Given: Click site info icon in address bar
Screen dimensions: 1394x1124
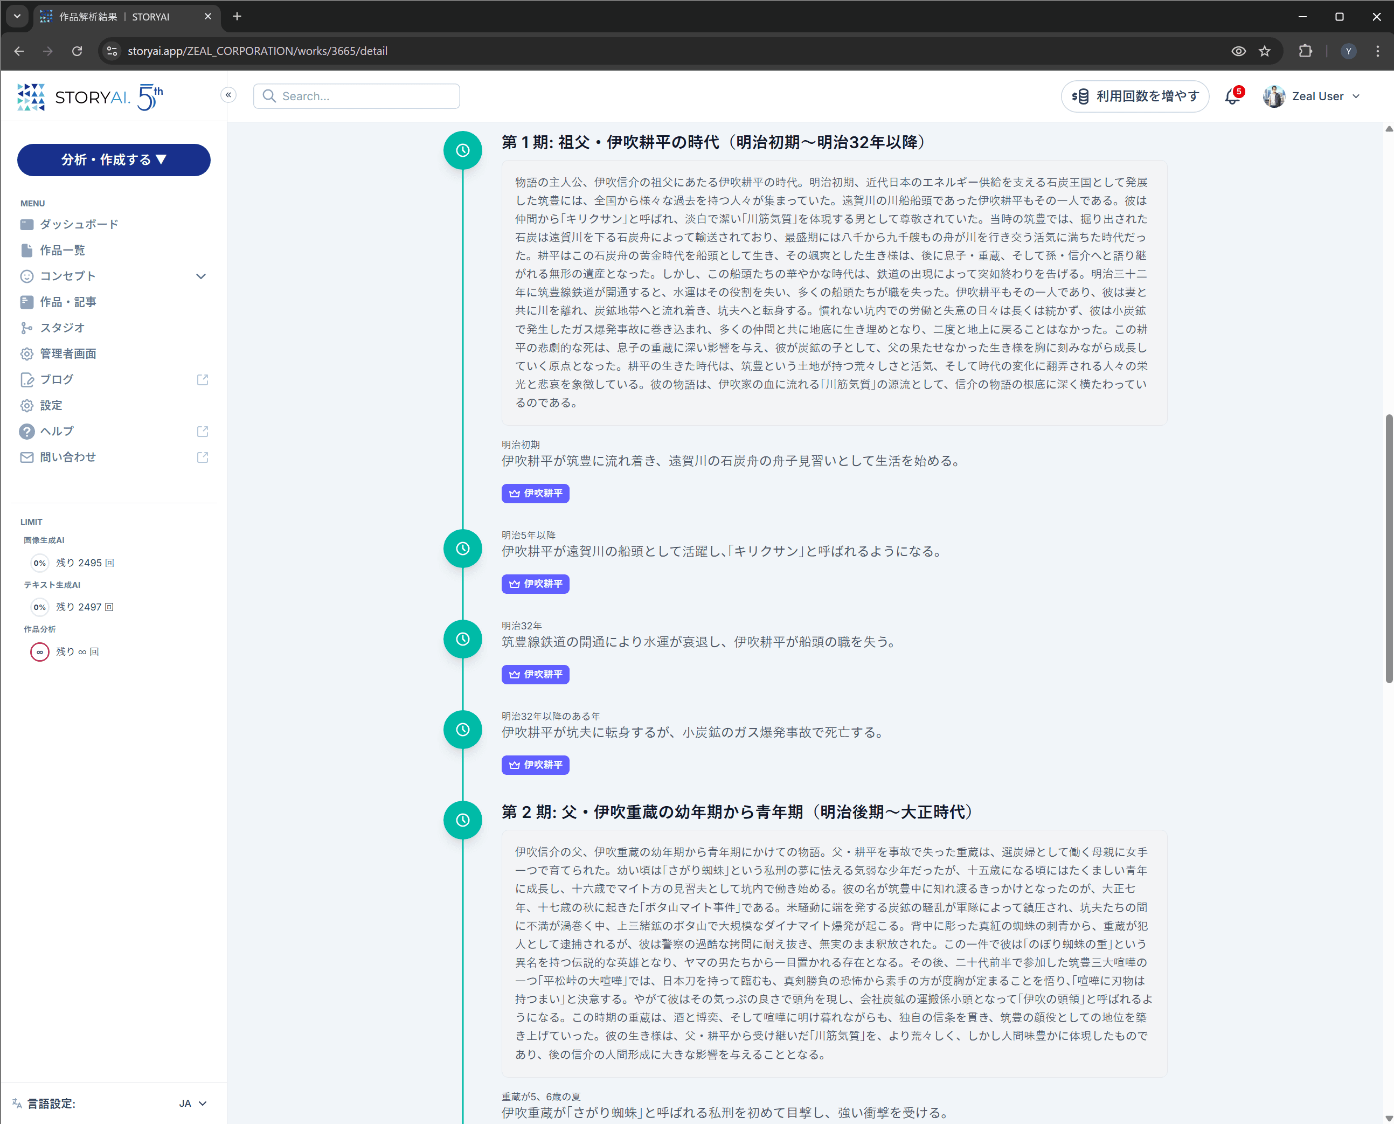Looking at the screenshot, I should coord(112,51).
